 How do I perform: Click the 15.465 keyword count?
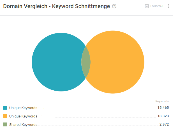163,108
